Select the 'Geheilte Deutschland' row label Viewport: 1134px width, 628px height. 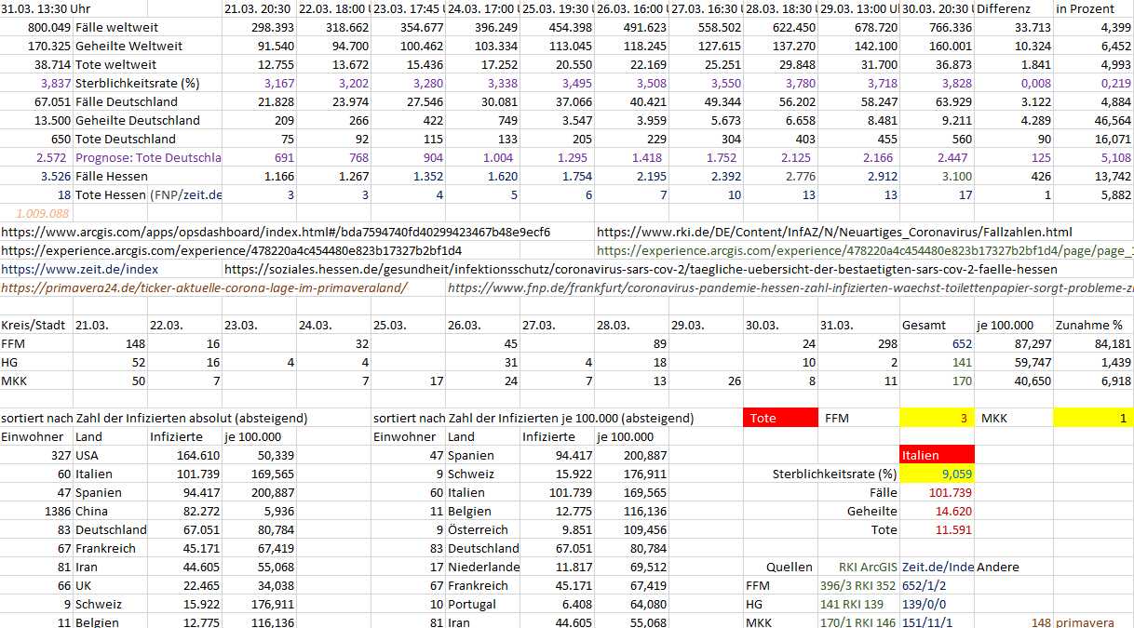138,120
